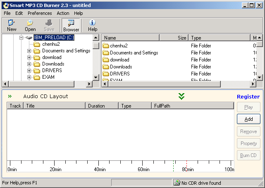
Task: Click the No CDR drive found status text
Action: tap(201, 183)
